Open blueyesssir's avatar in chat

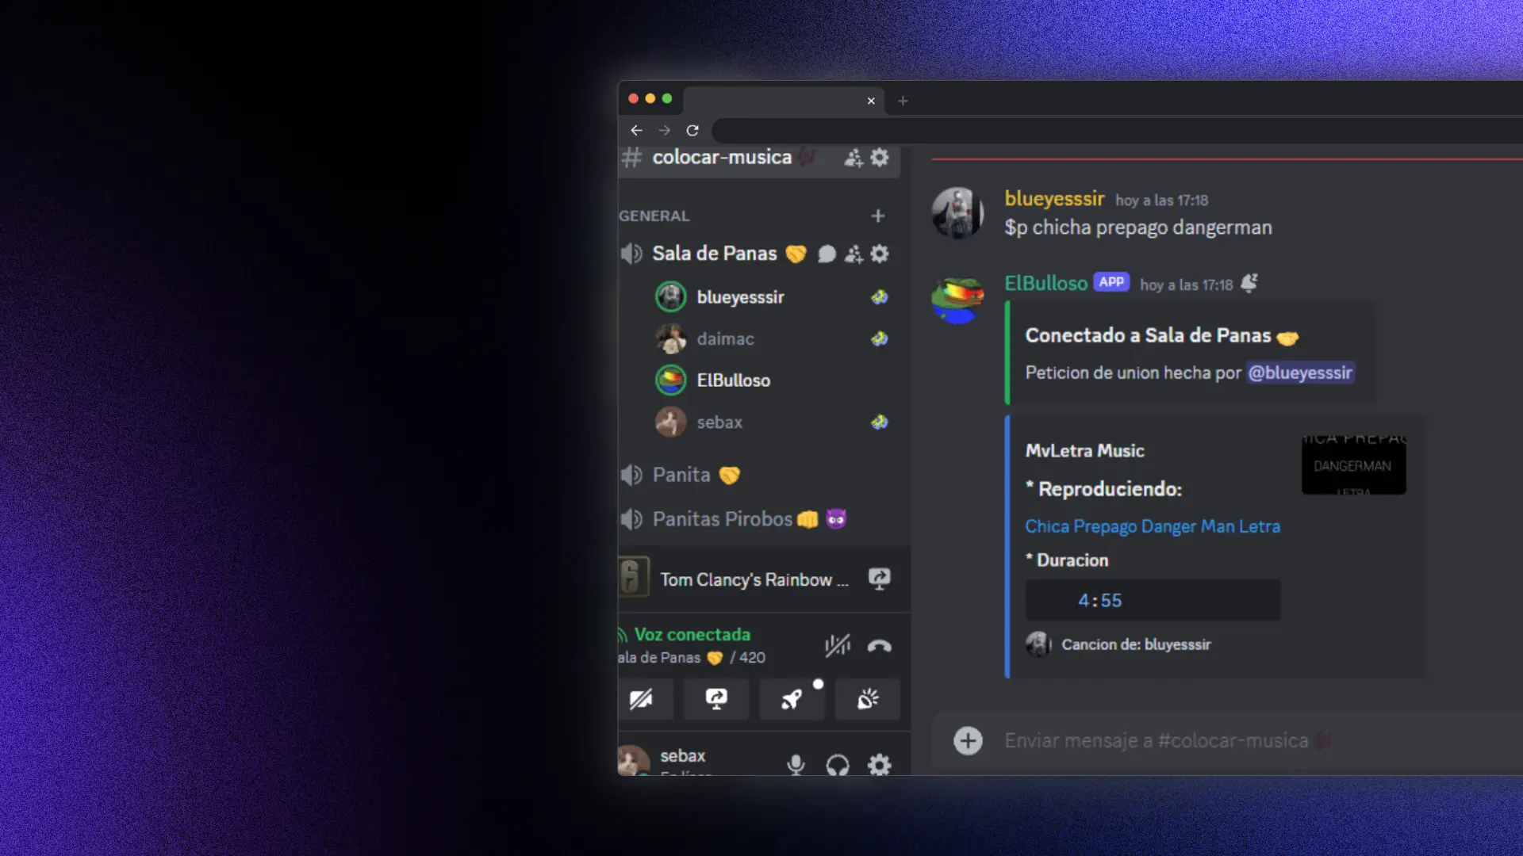pos(957,213)
